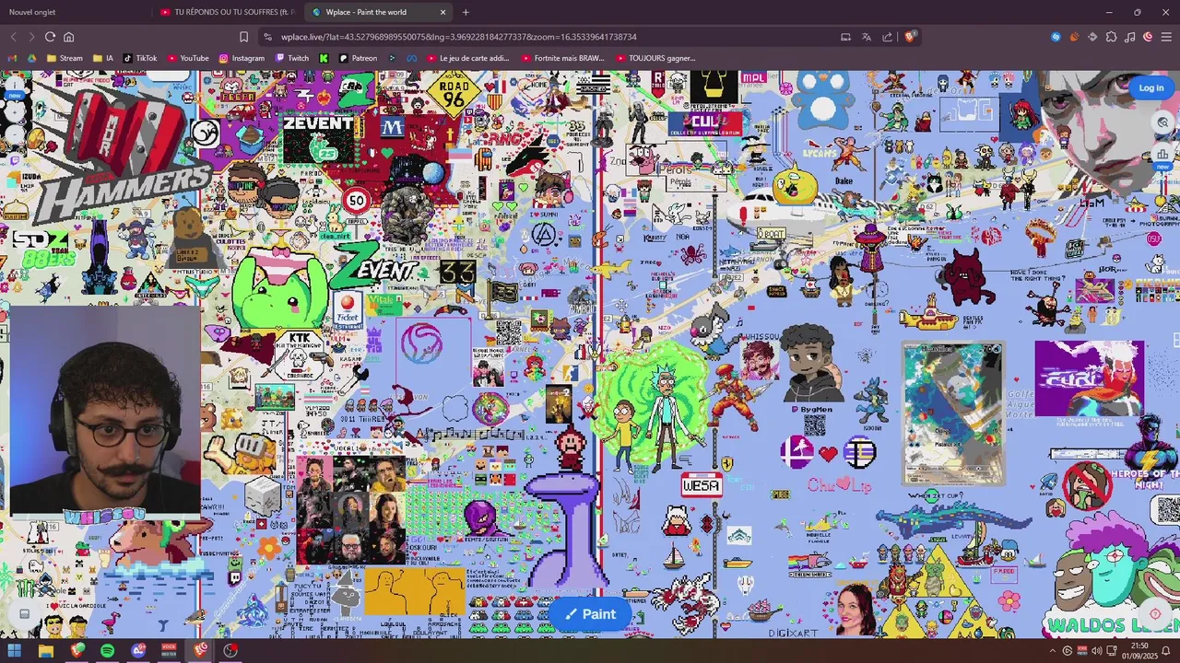Open File Explorer from the taskbar
The height and width of the screenshot is (663, 1180).
[x=45, y=650]
